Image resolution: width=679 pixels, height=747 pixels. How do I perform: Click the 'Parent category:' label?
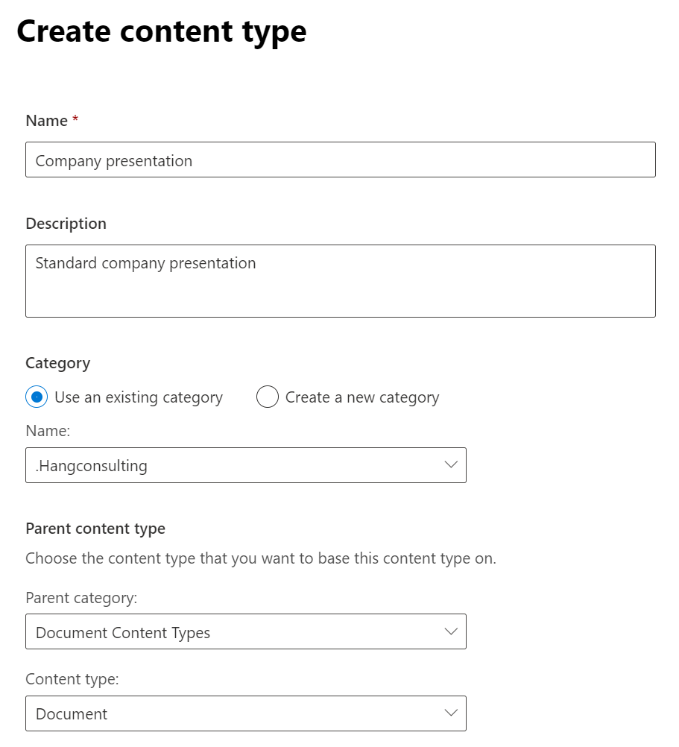pos(81,598)
